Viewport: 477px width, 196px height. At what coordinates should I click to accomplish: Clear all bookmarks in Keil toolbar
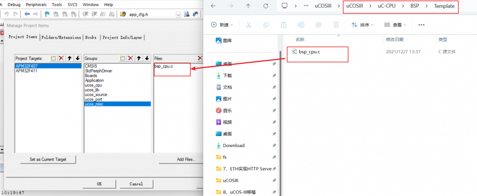(x=73, y=14)
